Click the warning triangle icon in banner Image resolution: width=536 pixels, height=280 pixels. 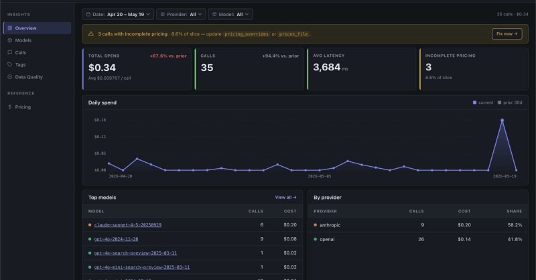point(91,34)
